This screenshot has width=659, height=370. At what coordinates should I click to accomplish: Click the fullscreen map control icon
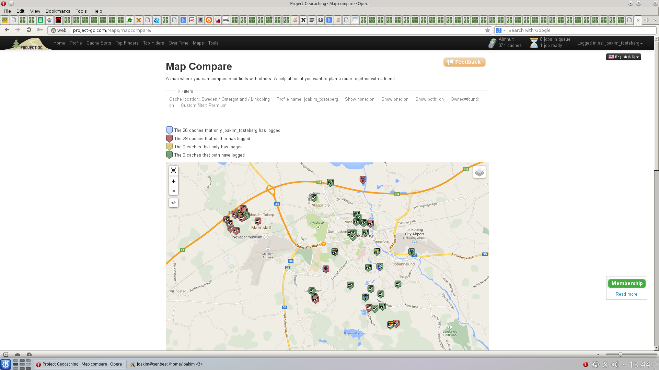click(174, 170)
